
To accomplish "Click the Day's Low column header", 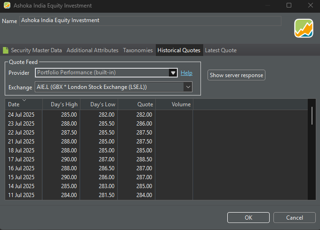I will pos(99,104).
